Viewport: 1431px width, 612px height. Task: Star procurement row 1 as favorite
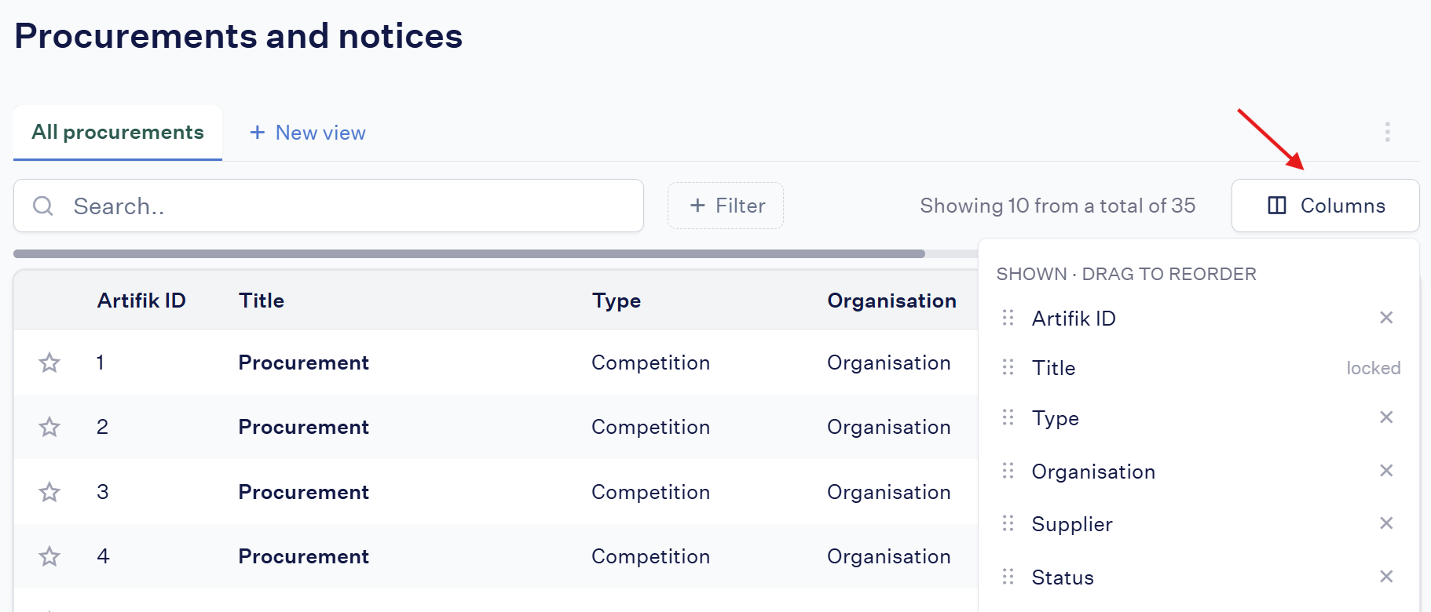click(x=49, y=362)
